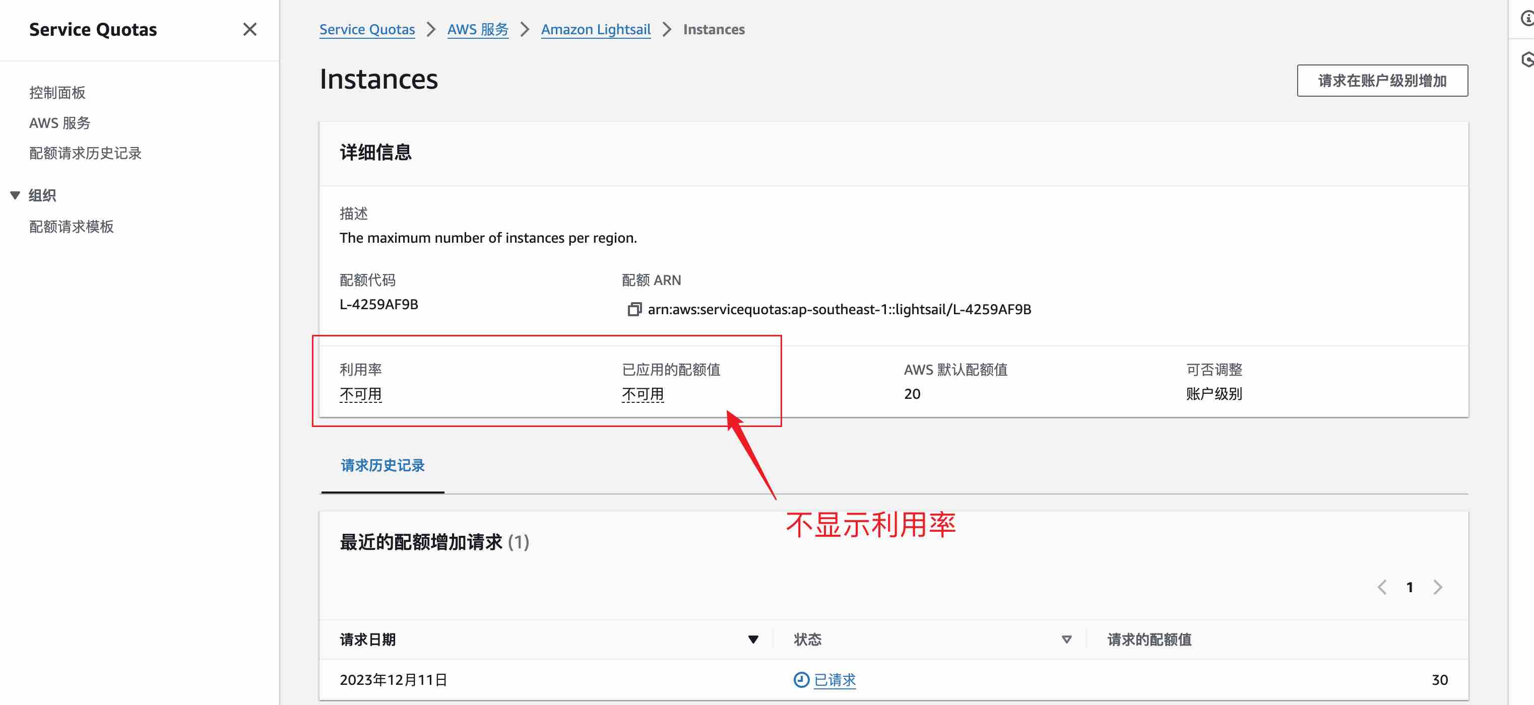Open 配额请求模板 in the sidebar
Screen dimensions: 1534x705
[x=72, y=226]
